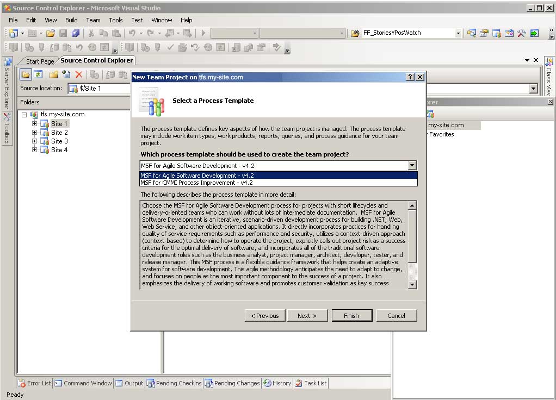
Task: Open the process template dropdown arrow
Action: pos(412,165)
